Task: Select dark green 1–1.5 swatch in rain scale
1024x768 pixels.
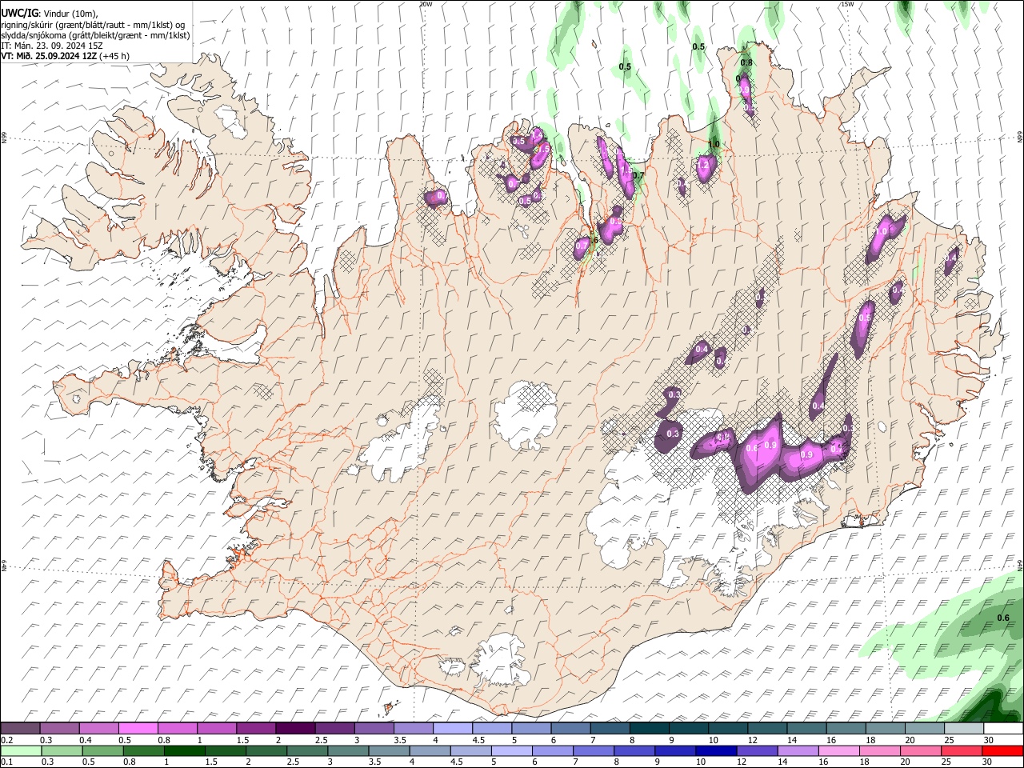Action: (x=185, y=751)
